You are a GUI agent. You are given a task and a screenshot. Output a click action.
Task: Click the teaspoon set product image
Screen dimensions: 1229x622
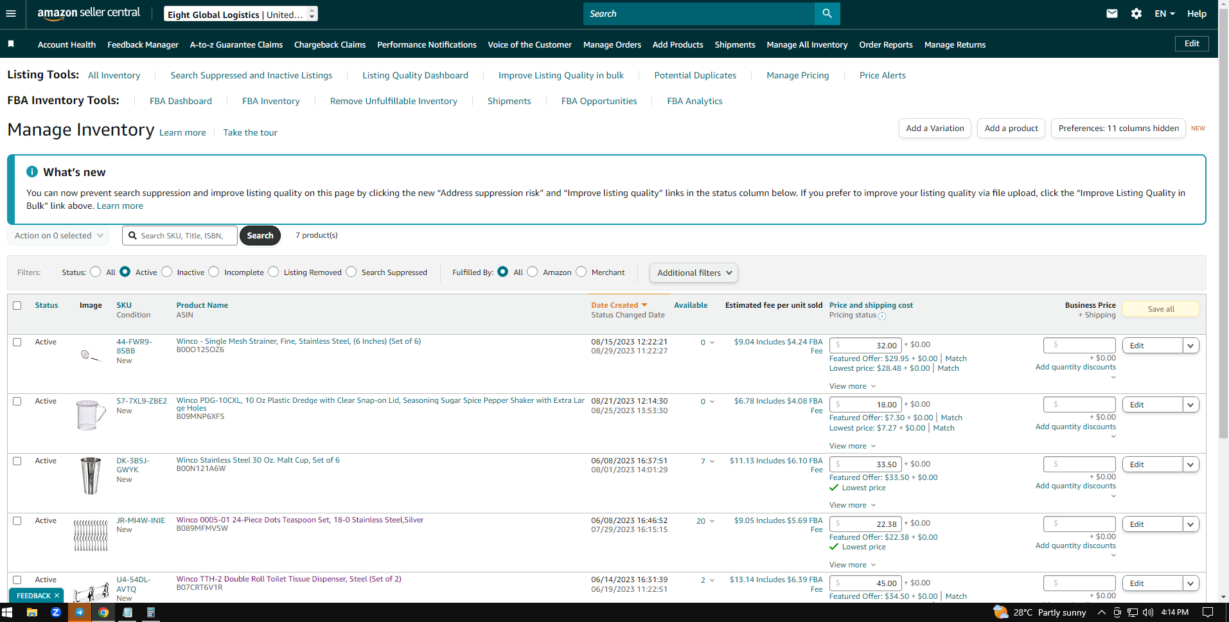(91, 535)
